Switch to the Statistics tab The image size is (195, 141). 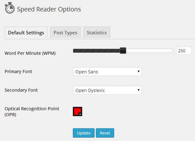click(97, 32)
